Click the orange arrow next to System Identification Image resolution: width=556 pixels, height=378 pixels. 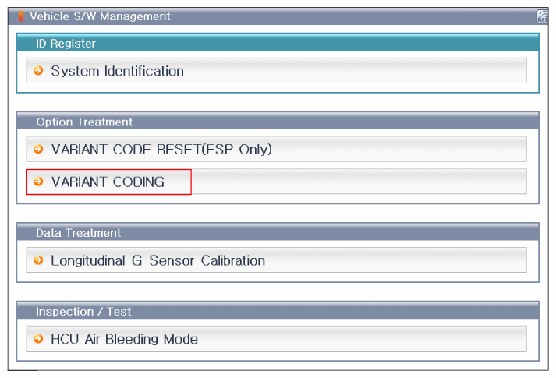[38, 71]
